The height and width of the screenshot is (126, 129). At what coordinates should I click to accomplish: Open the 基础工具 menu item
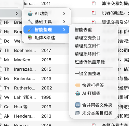[x=46, y=21]
